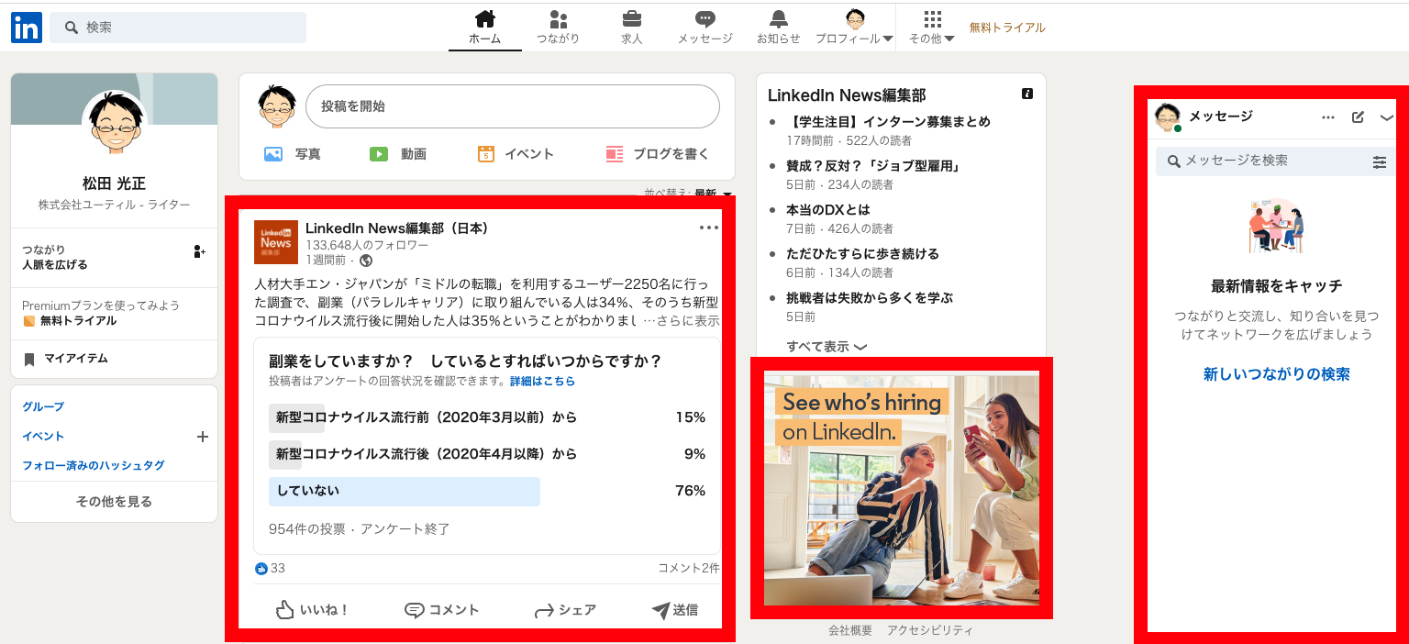Click the 写真 photo icon
The image size is (1409, 644).
273,154
